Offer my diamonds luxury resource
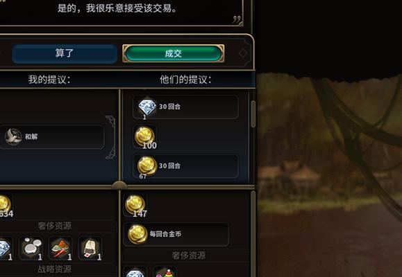 point(5,248)
